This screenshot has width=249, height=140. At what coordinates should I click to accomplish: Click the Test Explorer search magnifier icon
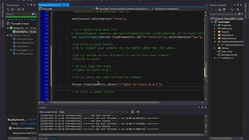coord(33,14)
